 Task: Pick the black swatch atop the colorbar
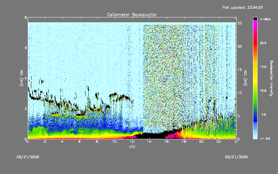coord(255,18)
